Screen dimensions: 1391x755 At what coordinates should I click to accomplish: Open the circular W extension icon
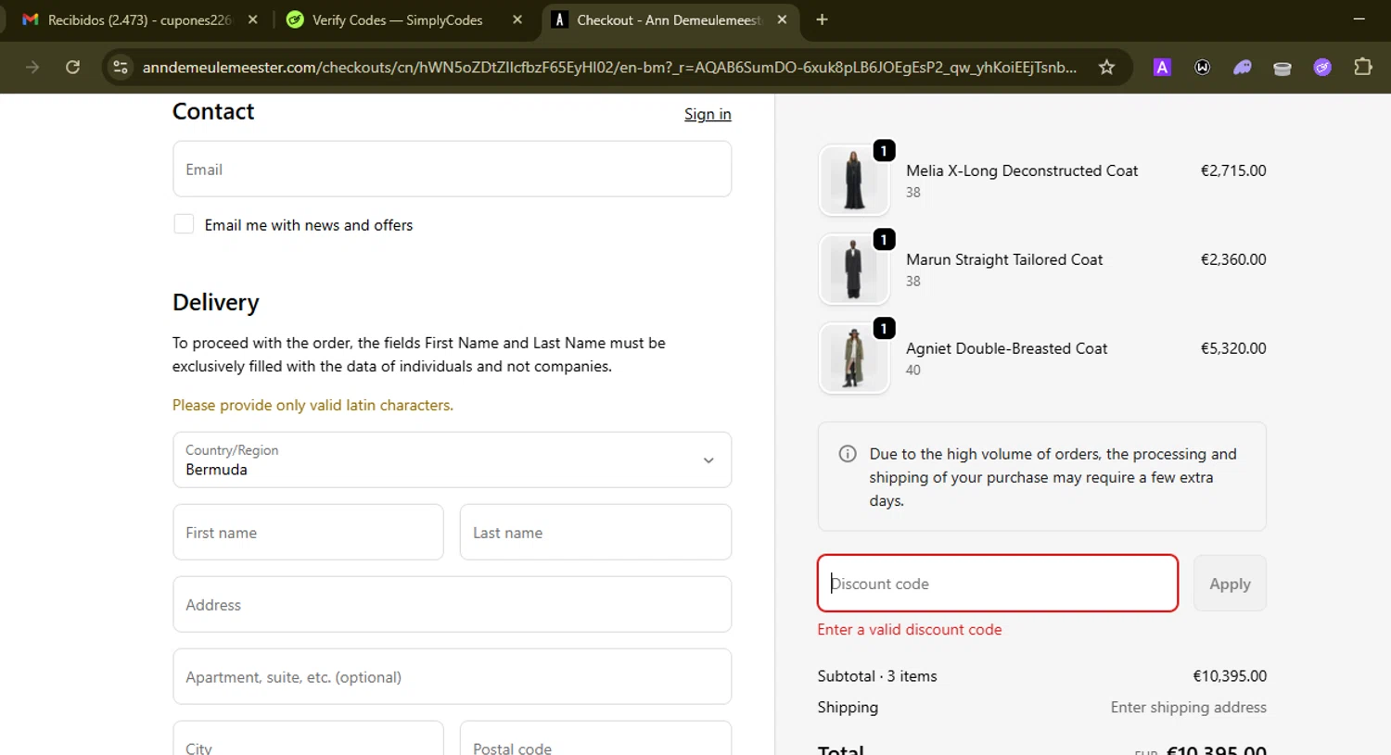pyautogui.click(x=1203, y=67)
